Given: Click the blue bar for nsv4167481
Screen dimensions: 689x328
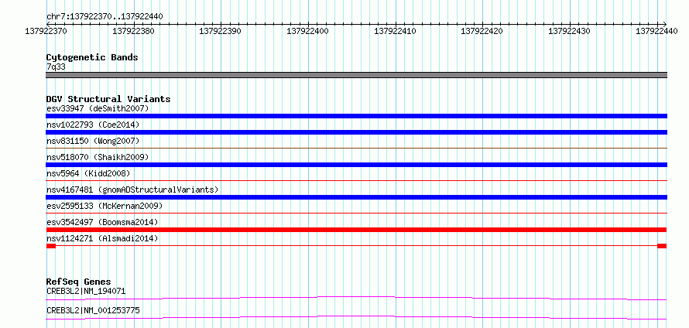Looking at the screenshot, I should [356, 197].
